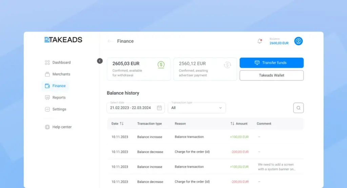Click the Reports chart icon
This screenshot has width=347, height=188.
47,98
